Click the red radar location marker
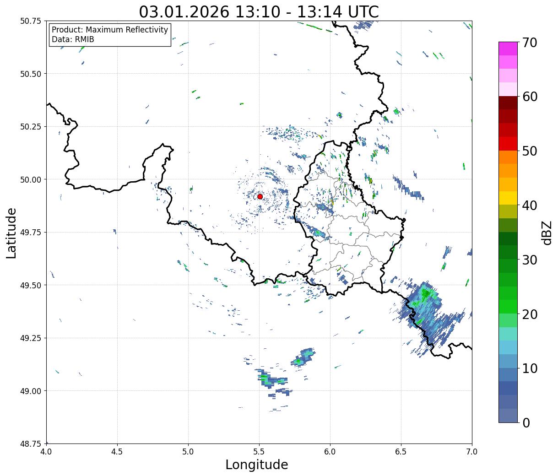Image resolution: width=558 pixels, height=476 pixels. tap(260, 196)
